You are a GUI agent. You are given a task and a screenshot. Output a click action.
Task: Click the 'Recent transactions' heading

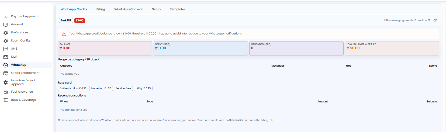click(x=72, y=96)
